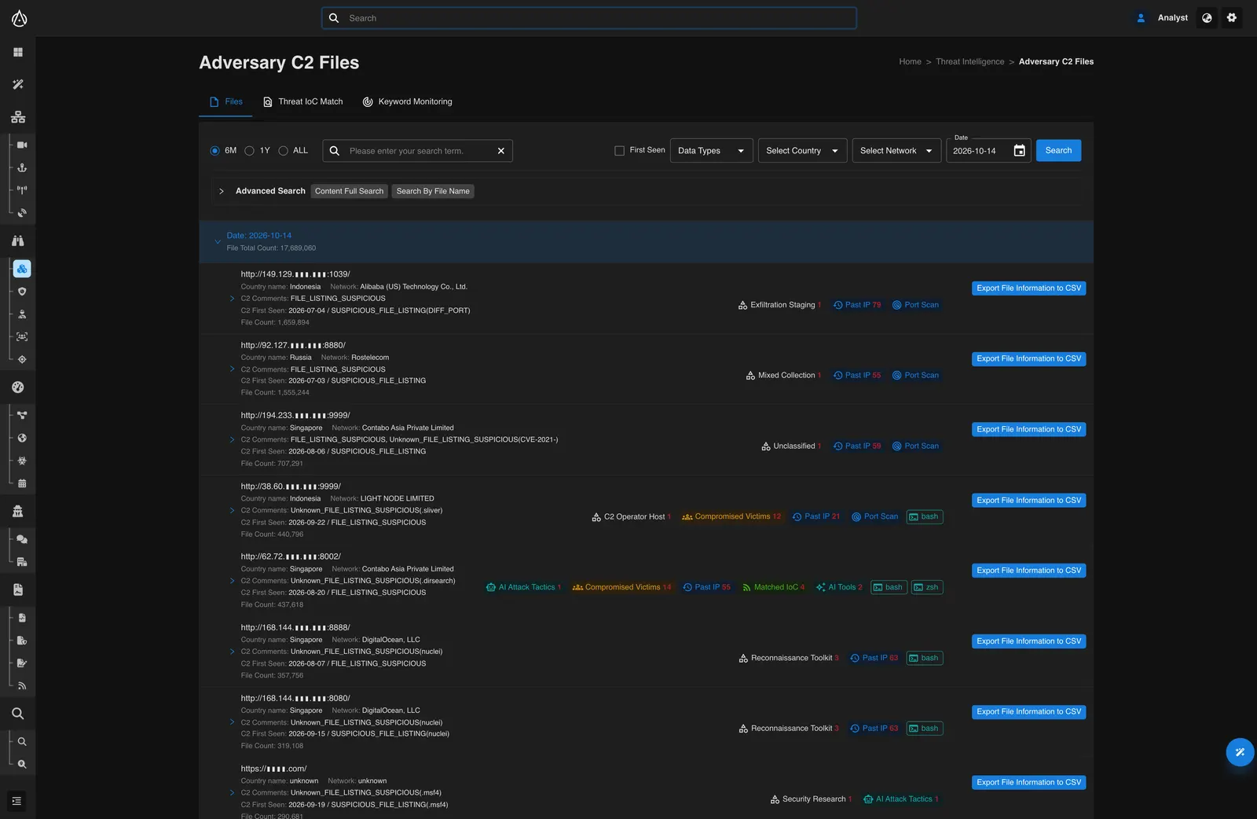Expand the Advanced Search section chevron
This screenshot has width=1257, height=819.
coord(222,191)
